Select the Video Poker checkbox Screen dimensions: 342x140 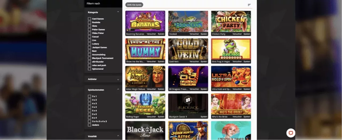click(x=90, y=33)
